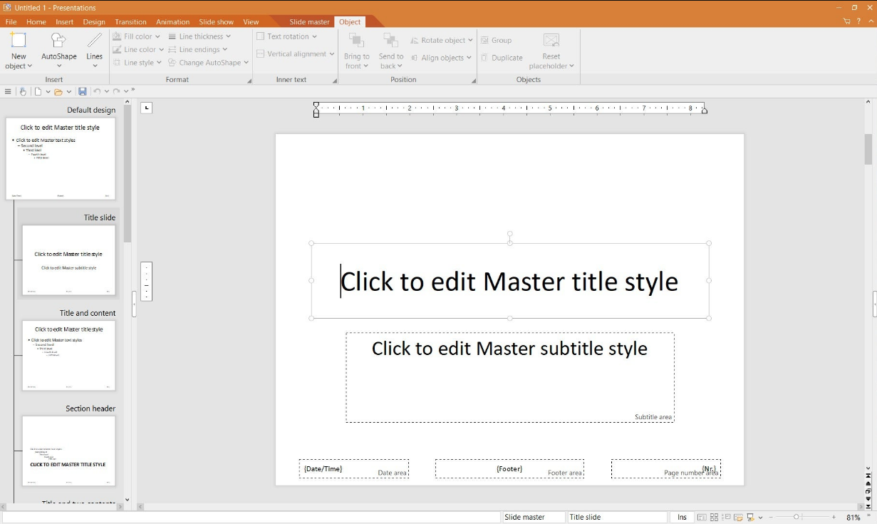Screen dimensions: 877x524
Task: Click the {Date/Time} date area placeholder
Action: coord(354,468)
